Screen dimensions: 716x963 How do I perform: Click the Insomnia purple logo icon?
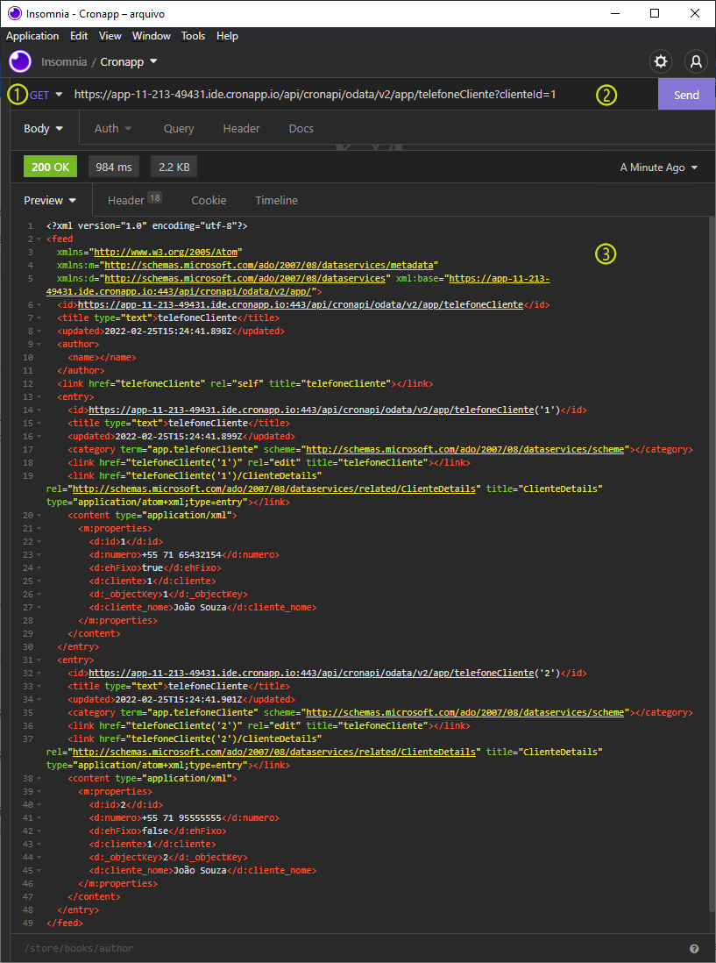click(20, 61)
